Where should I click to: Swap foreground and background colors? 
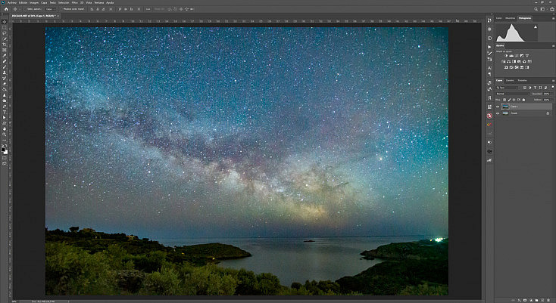pyautogui.click(x=6, y=145)
